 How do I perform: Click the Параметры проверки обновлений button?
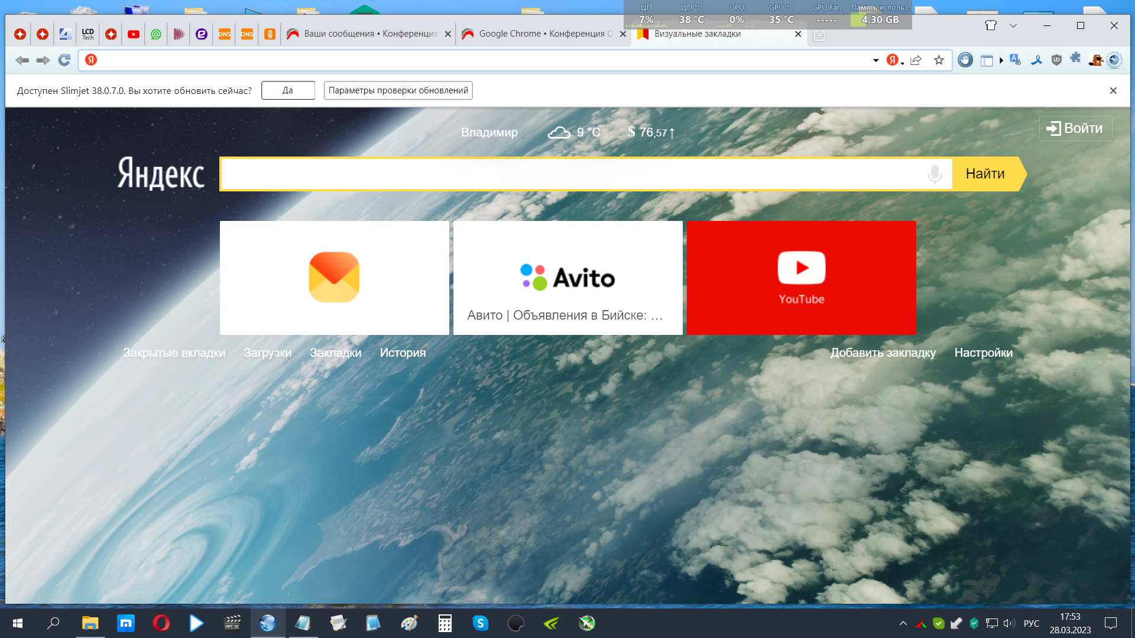pos(398,90)
